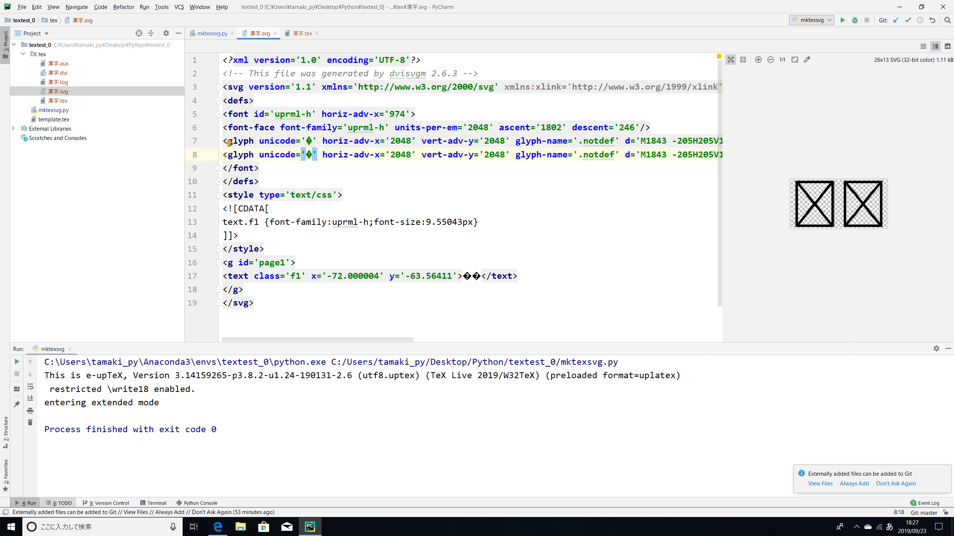Click the 漢字.svg file in project tree

click(x=58, y=91)
